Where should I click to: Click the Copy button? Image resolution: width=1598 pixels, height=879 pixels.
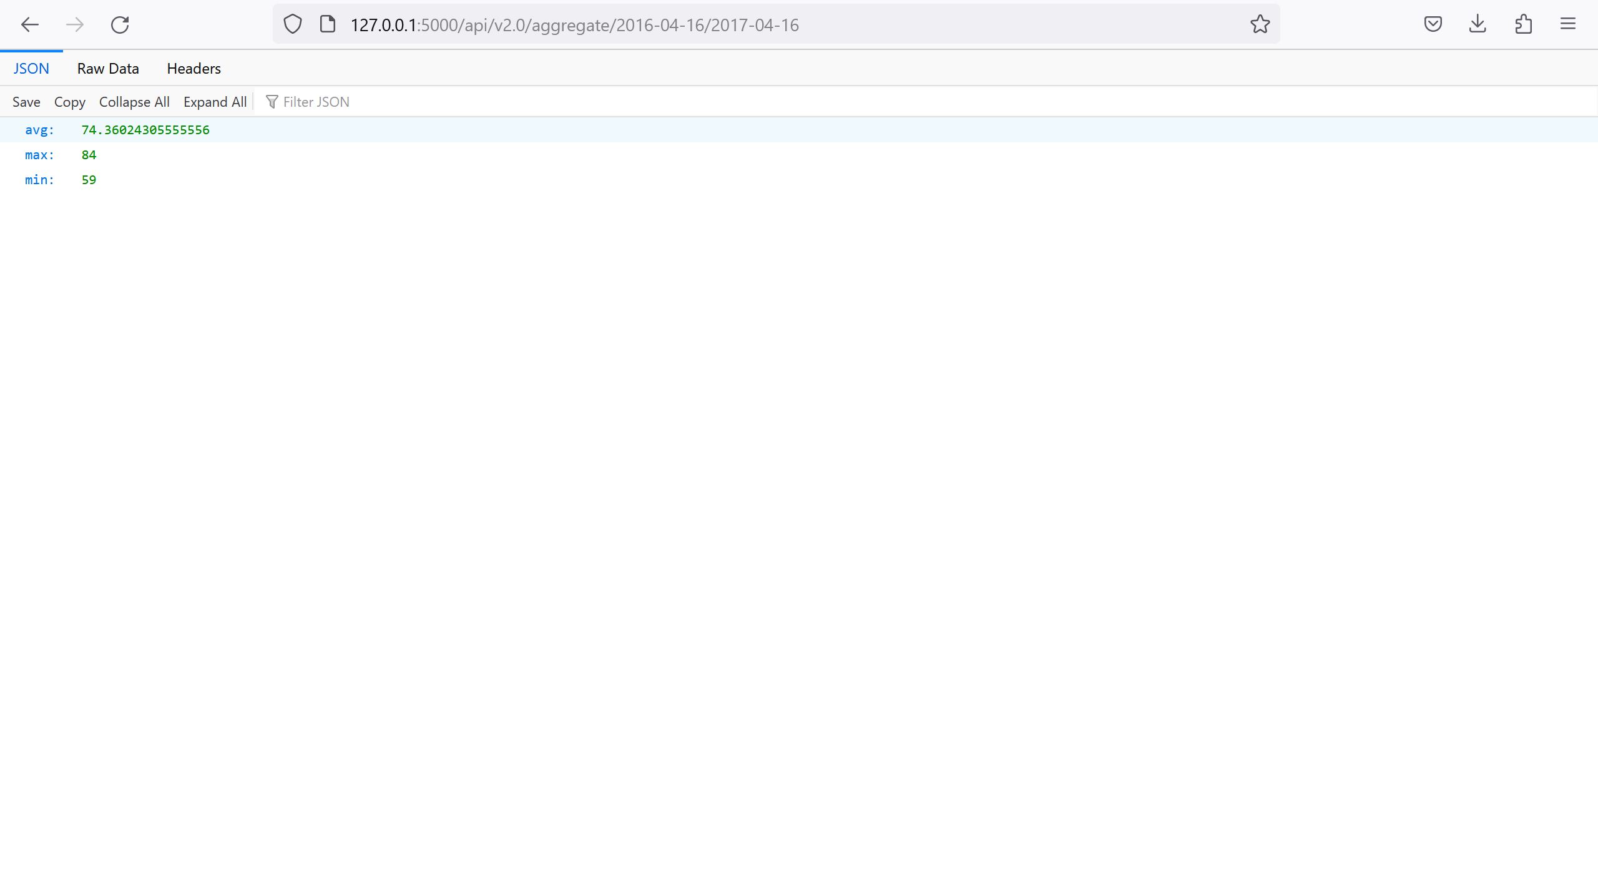(x=69, y=102)
